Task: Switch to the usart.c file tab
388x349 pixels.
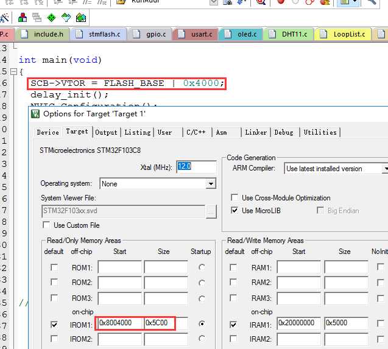Action: 196,34
